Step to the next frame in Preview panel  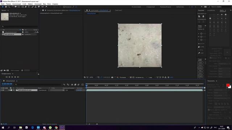pos(15,77)
